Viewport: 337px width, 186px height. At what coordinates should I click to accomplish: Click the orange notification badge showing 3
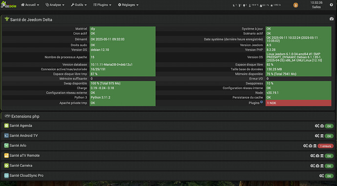[x=295, y=5]
